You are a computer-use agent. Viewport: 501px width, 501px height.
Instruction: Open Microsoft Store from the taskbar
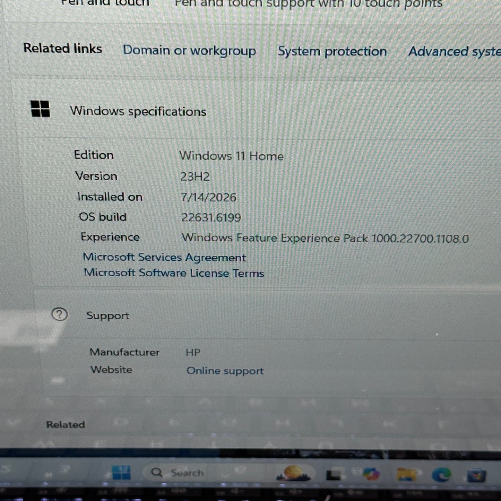(x=476, y=475)
